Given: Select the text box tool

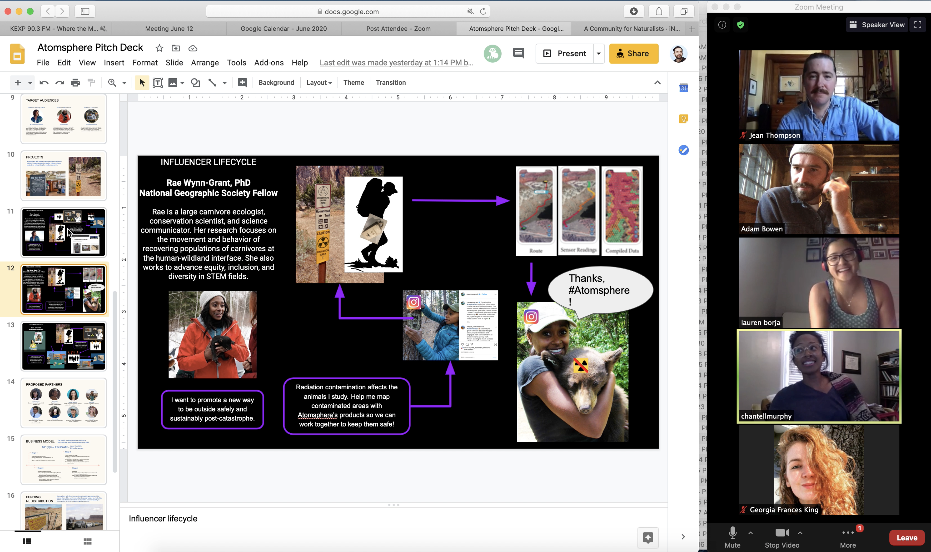Looking at the screenshot, I should coord(158,83).
